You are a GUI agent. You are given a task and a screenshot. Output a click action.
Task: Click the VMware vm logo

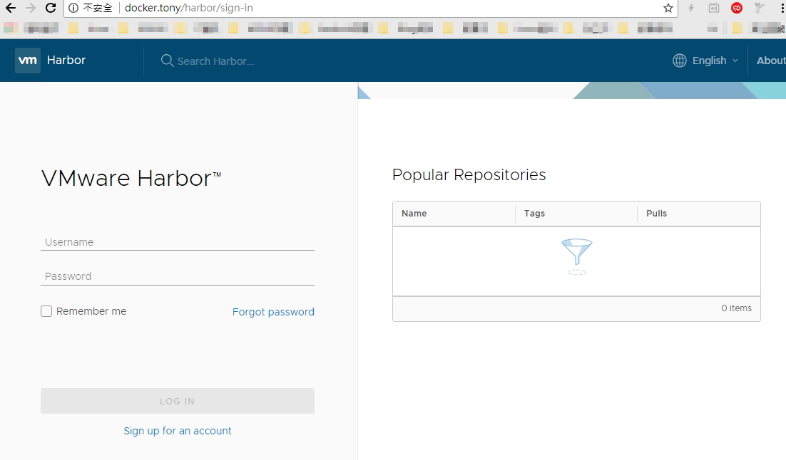(28, 61)
